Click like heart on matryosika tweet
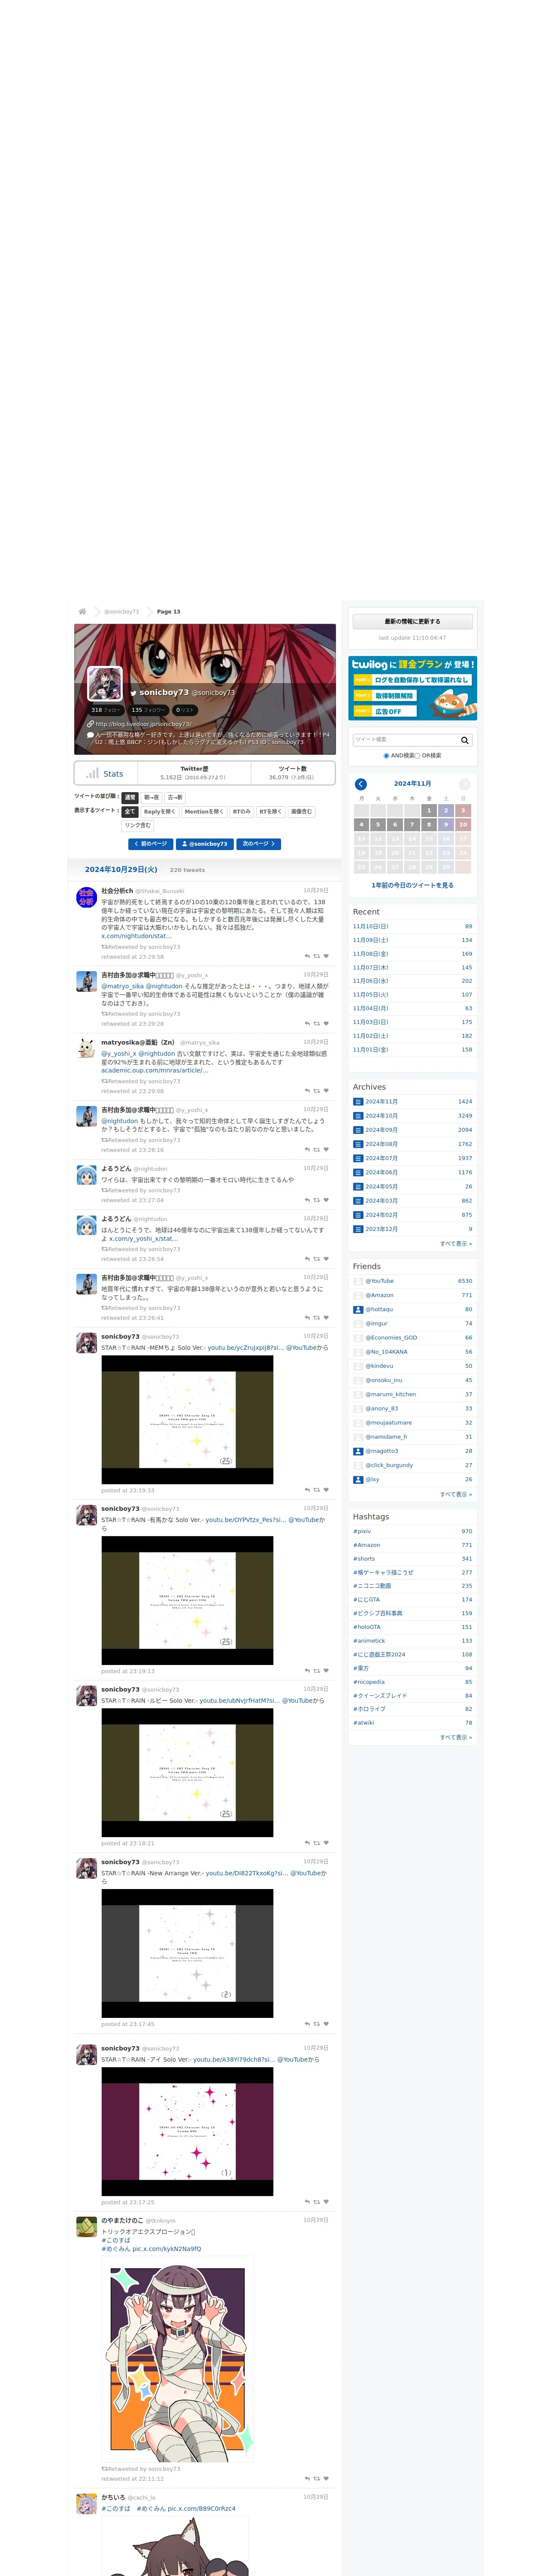This screenshot has height=2576, width=551. (326, 1091)
